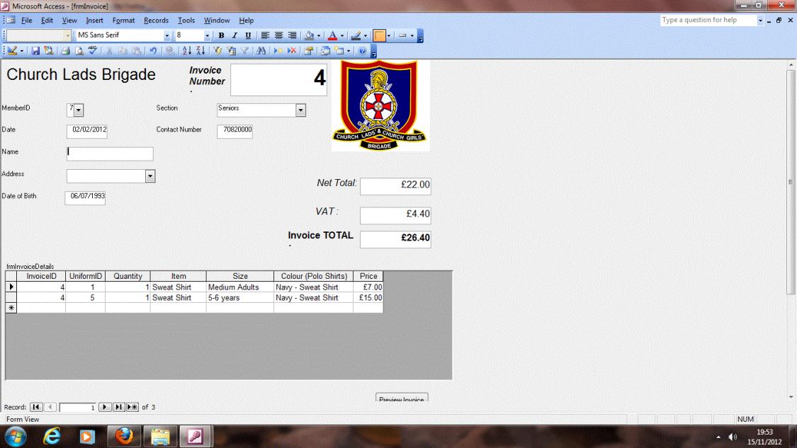The image size is (797, 448).
Task: Open the Tools menu
Action: [x=186, y=21]
